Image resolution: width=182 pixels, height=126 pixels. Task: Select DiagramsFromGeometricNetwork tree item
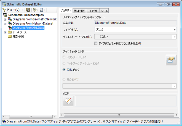[34, 19]
